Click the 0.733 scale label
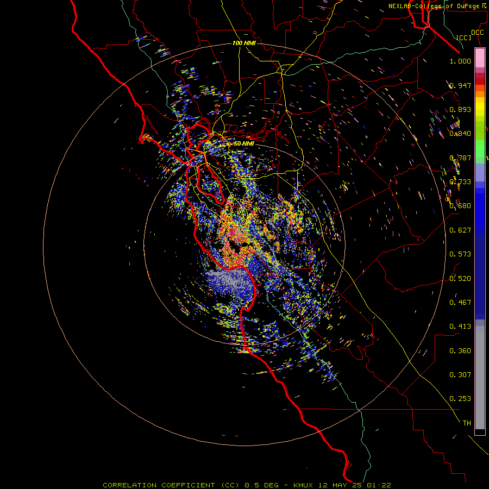The width and height of the screenshot is (489, 489). click(x=460, y=182)
